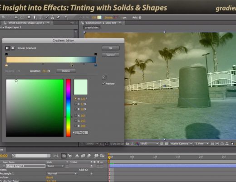
Task: Click the comp flowchart icon in viewer bar
Action: [227, 144]
